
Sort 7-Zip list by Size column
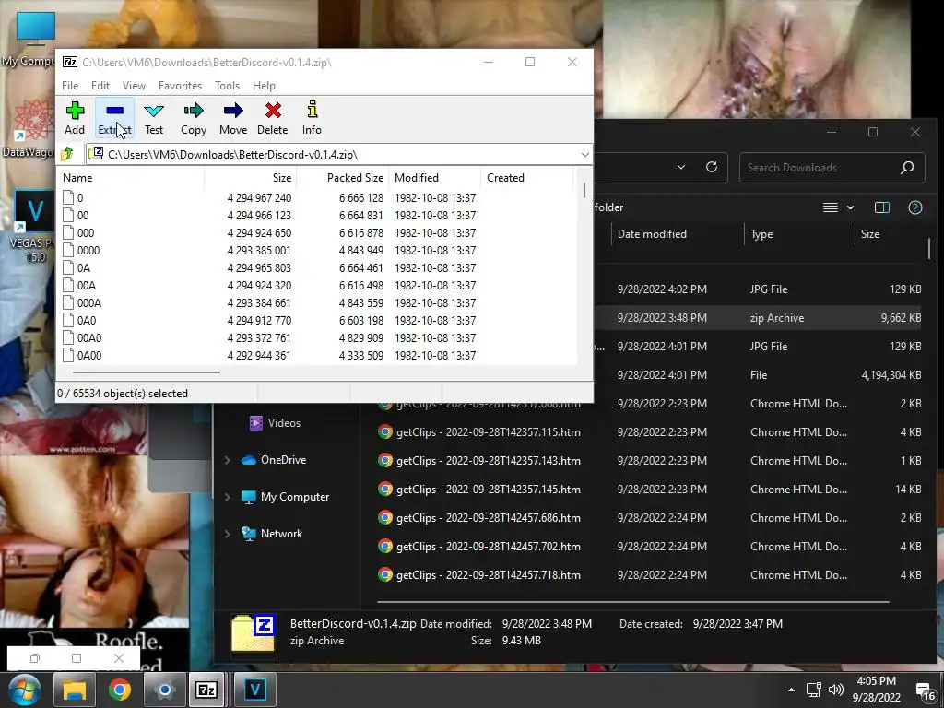251,178
